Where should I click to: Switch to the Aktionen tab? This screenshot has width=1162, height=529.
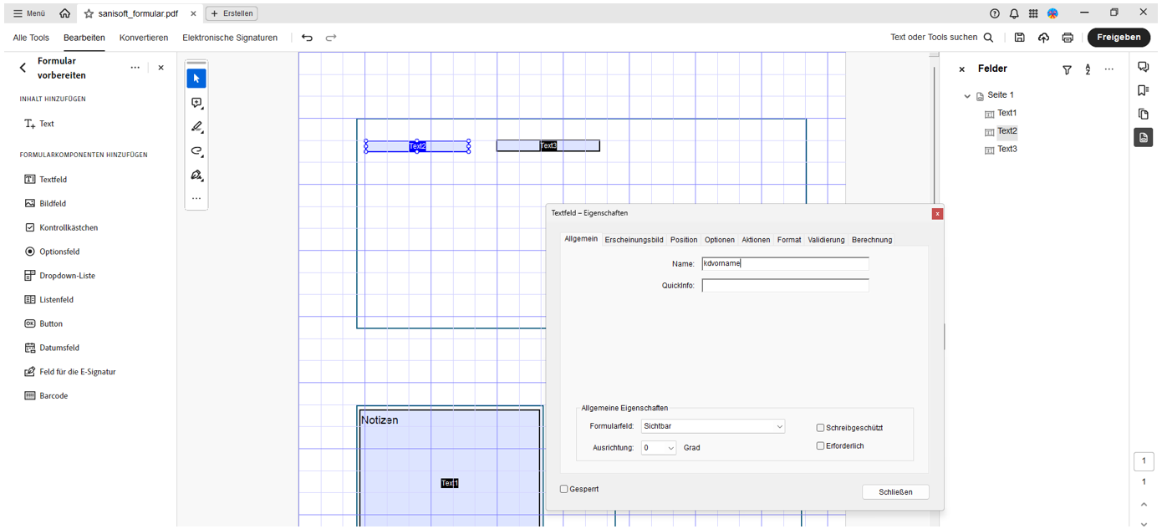(756, 240)
